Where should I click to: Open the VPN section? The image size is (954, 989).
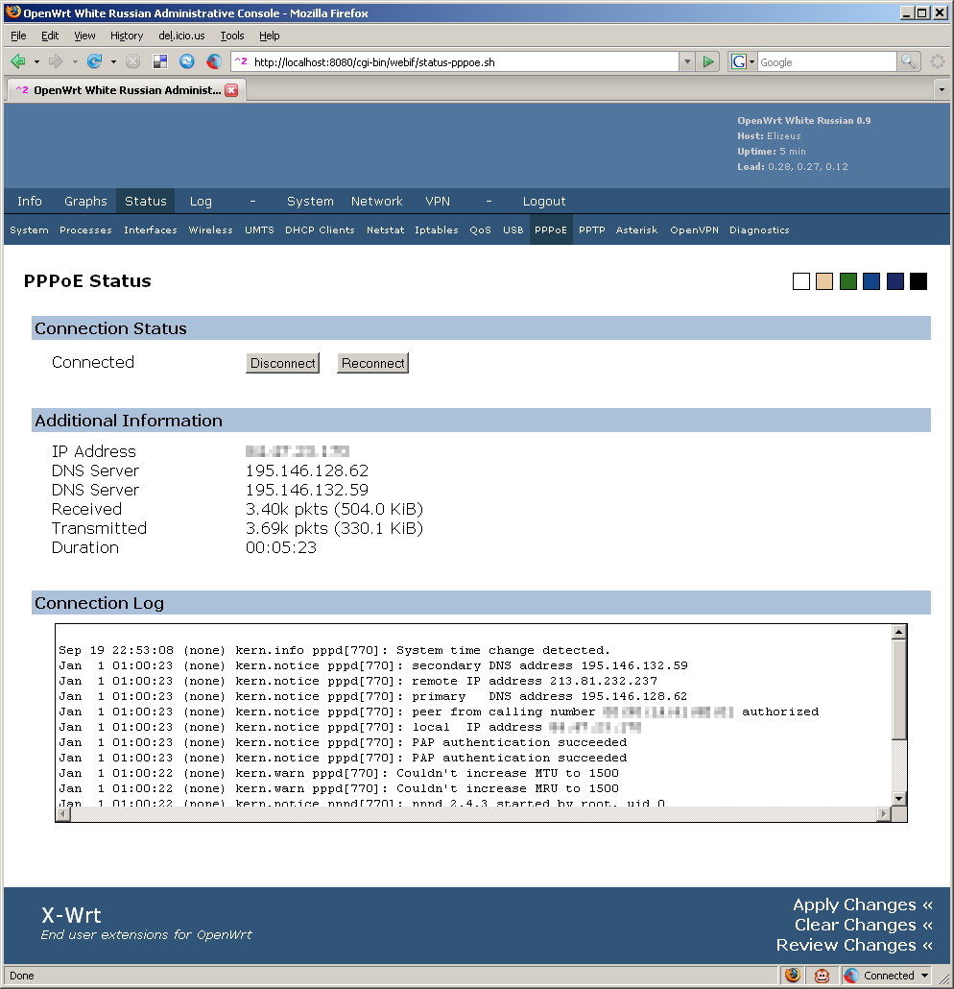tap(438, 202)
